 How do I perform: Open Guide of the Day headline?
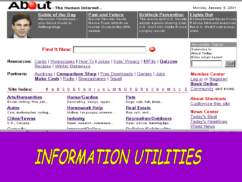57,15
